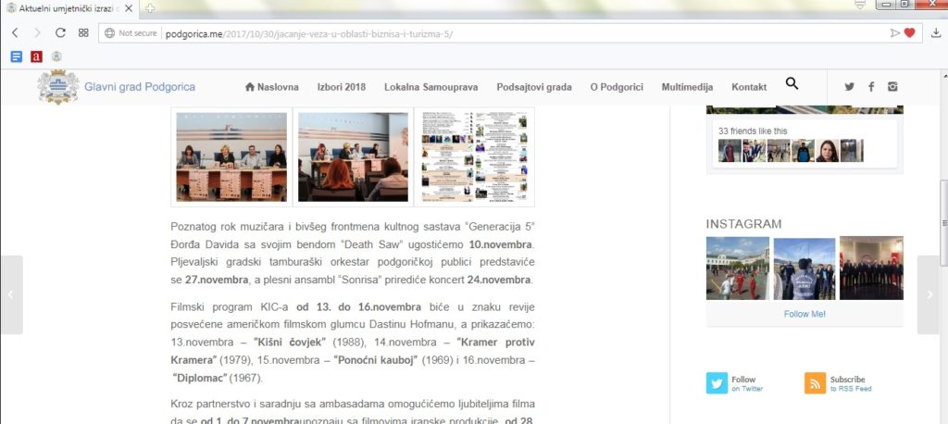Go back to the previous page
The image size is (948, 424).
pos(15,32)
